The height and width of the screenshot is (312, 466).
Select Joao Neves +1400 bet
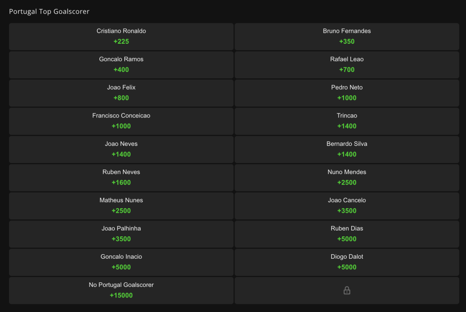pos(121,149)
